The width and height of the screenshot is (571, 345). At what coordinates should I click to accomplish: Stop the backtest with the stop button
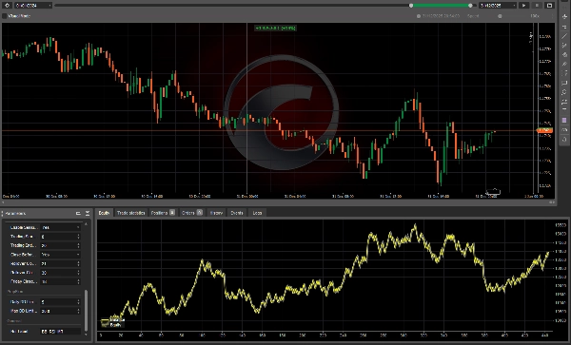(x=537, y=5)
